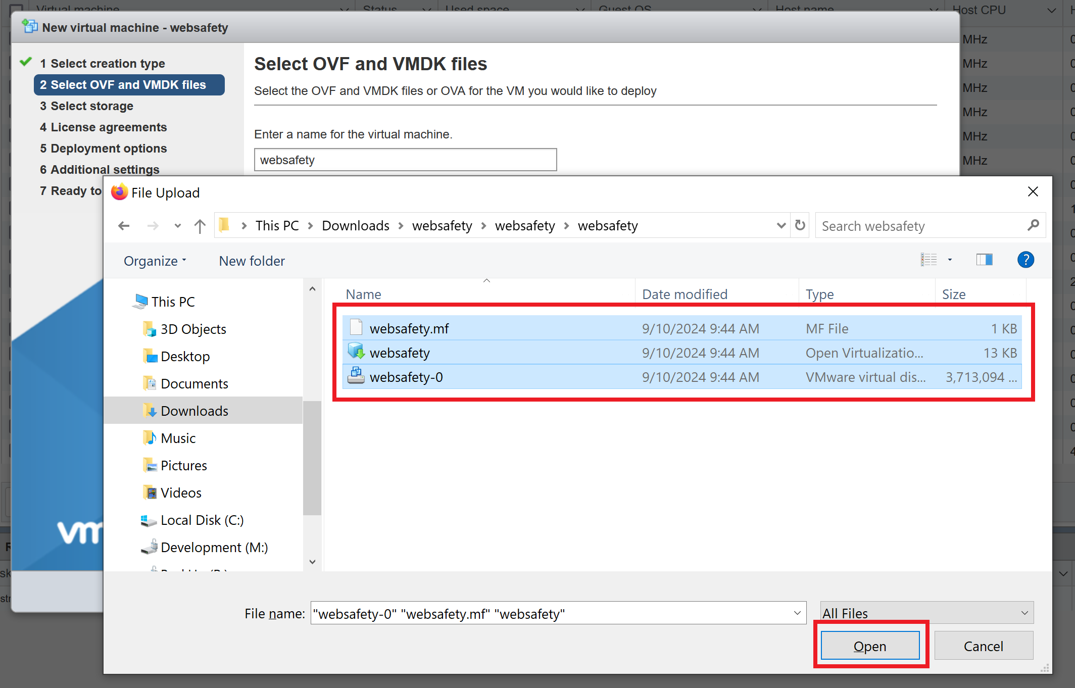Select the websafety-0 VMDK file
This screenshot has width=1075, height=688.
tap(682, 377)
